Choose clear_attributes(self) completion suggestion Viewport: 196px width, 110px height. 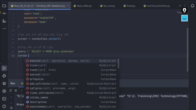(x=71, y=93)
